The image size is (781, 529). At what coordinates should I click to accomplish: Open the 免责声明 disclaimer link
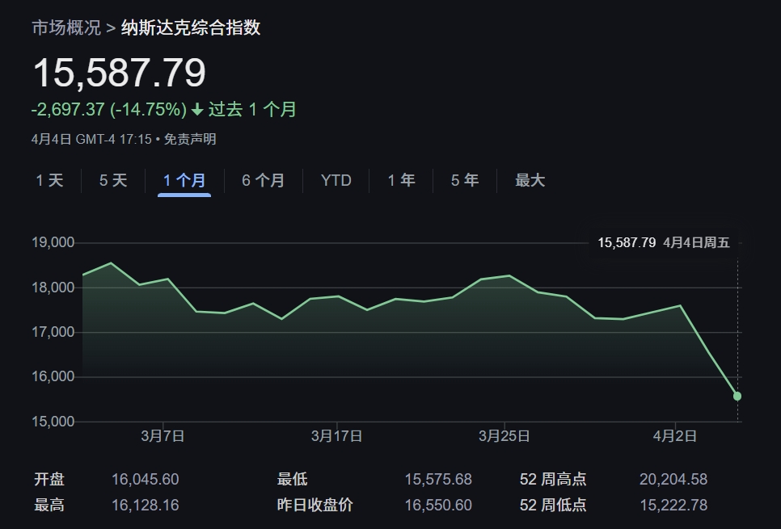coord(190,139)
